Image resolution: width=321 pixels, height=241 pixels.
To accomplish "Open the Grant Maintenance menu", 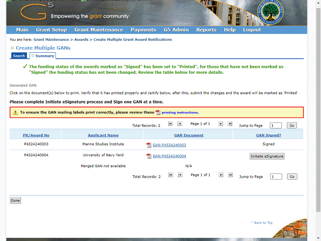I will (x=99, y=30).
